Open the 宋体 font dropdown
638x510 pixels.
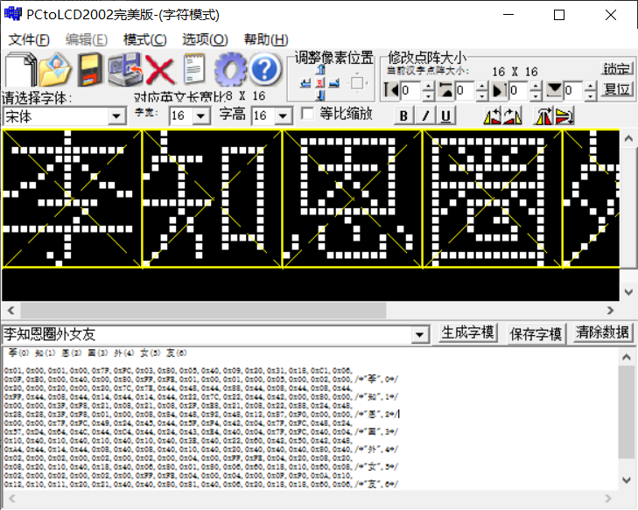point(116,116)
